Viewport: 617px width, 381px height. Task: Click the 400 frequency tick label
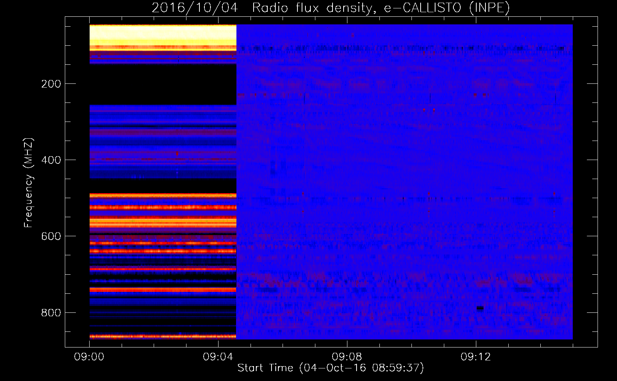click(51, 160)
